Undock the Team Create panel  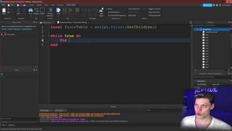coord(34,22)
